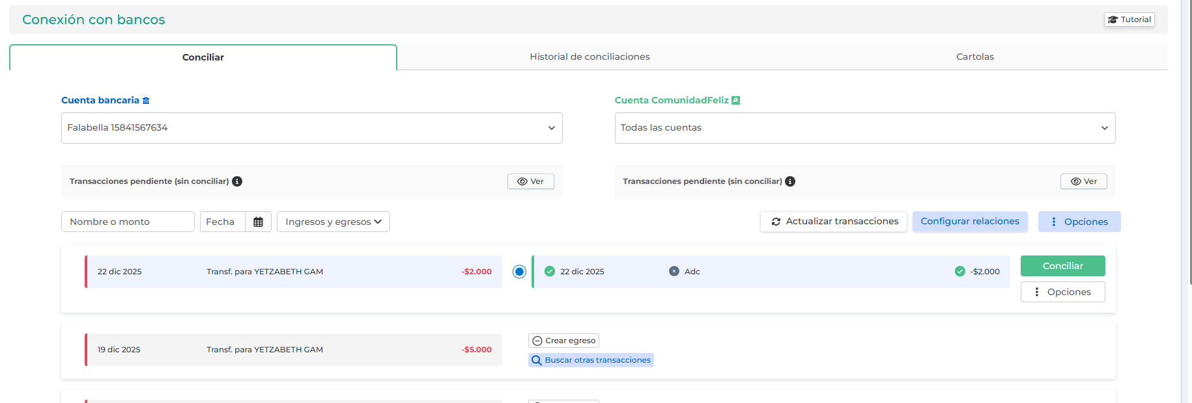Screen dimensions: 1192x403
Task: Click the gray X icon beside Adc
Action: (674, 271)
